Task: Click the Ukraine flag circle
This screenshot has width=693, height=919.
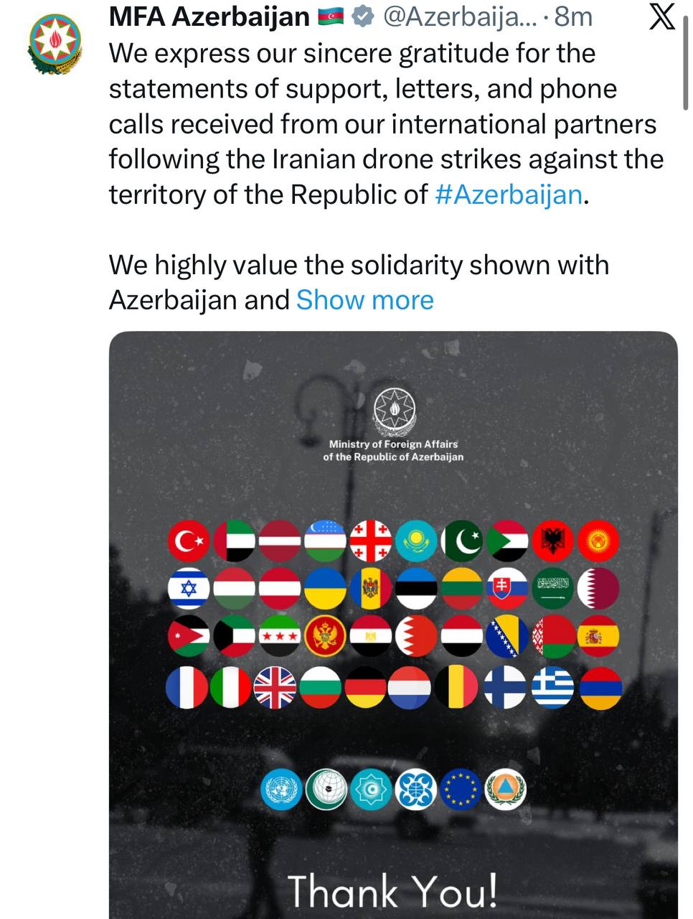Action: 325,589
